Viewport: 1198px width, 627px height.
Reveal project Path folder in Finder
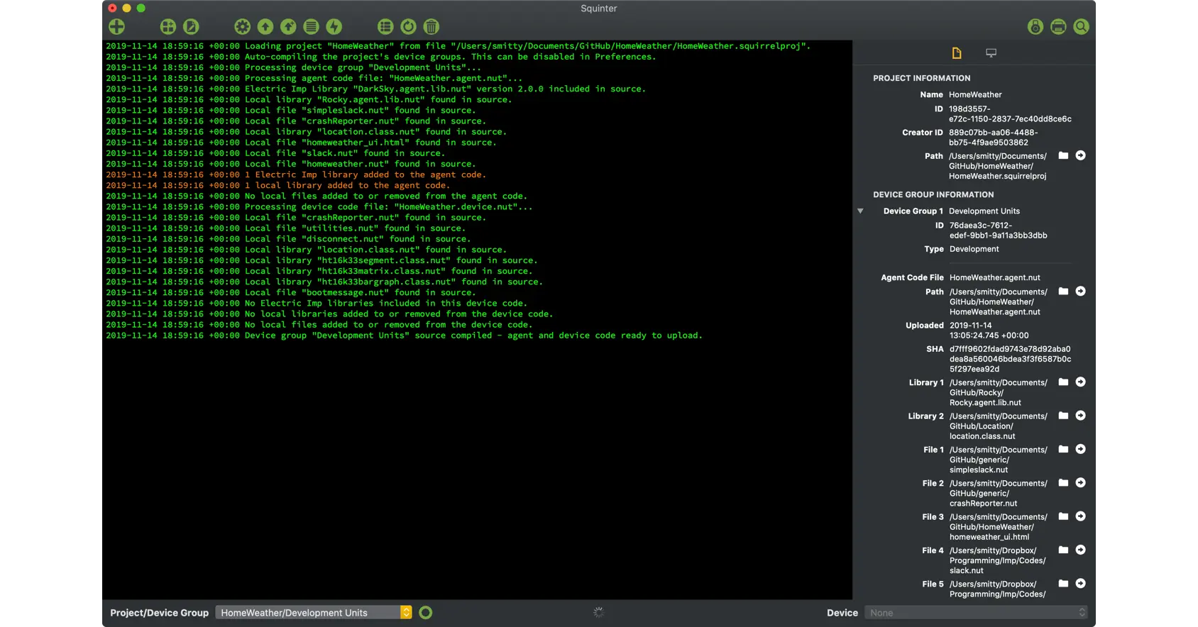(1063, 155)
